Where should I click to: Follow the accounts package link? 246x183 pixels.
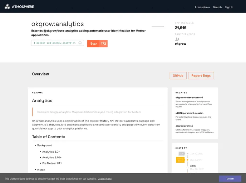tap(132, 121)
